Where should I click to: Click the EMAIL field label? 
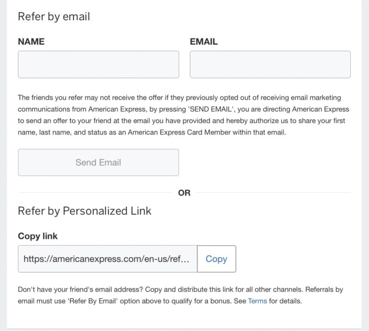[204, 42]
